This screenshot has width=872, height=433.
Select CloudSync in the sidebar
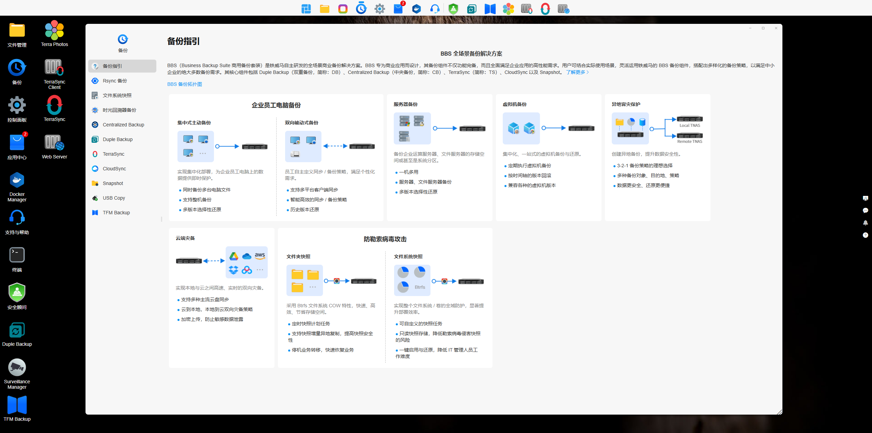122,169
